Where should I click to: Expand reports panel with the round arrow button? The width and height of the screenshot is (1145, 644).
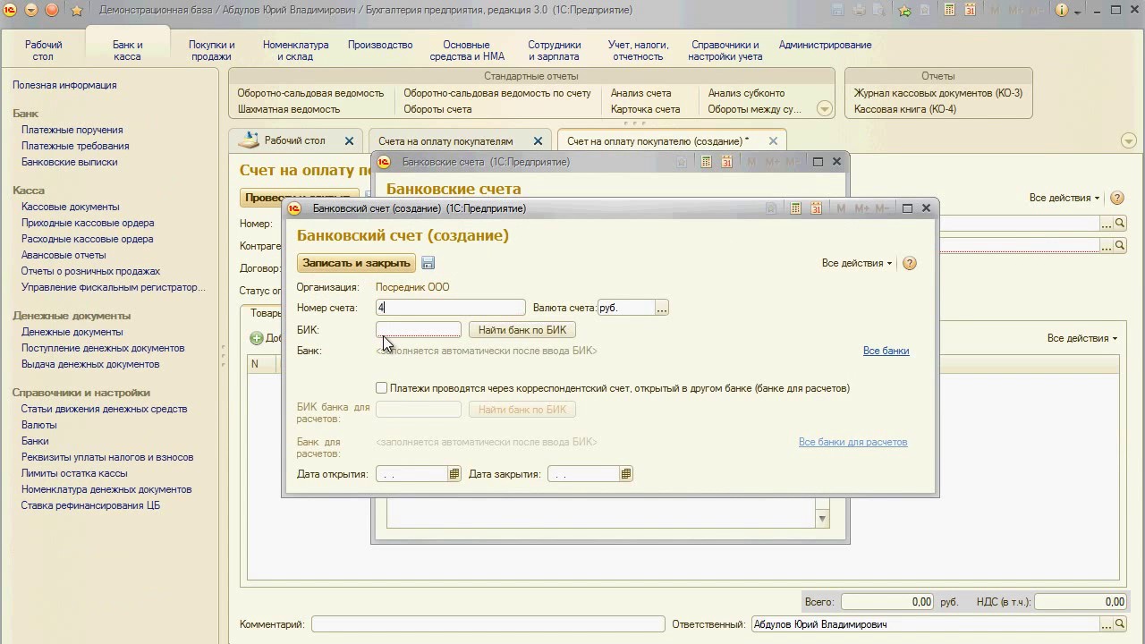click(825, 109)
